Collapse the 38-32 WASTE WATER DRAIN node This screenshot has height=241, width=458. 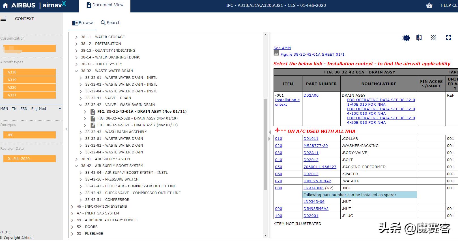pyautogui.click(x=76, y=71)
